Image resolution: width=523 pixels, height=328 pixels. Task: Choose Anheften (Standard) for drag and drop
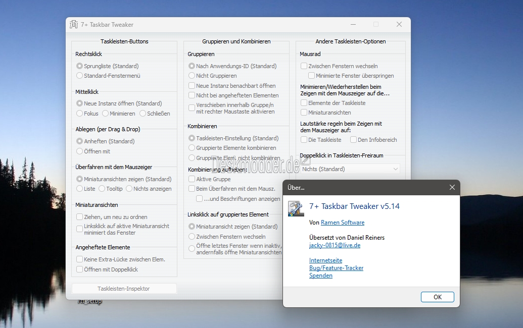[x=79, y=141]
